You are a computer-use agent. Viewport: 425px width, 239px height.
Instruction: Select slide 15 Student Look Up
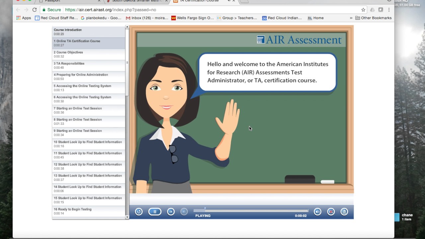pyautogui.click(x=88, y=200)
